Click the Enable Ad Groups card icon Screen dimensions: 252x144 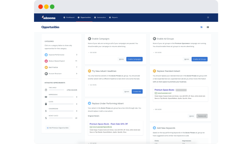[154, 39]
